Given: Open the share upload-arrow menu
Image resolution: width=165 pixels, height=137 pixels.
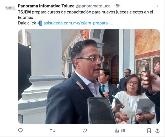Looking at the screenshot, I should tap(157, 131).
